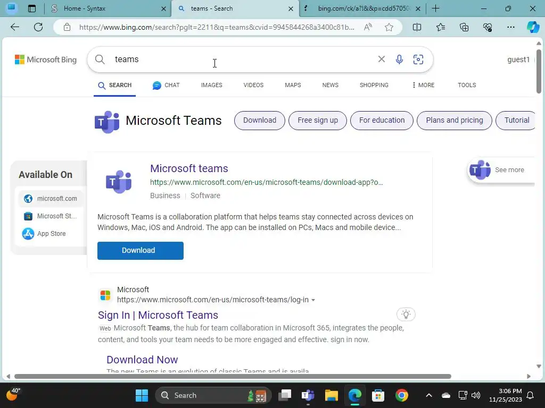
Task: Open visual search camera icon
Action: [x=418, y=59]
